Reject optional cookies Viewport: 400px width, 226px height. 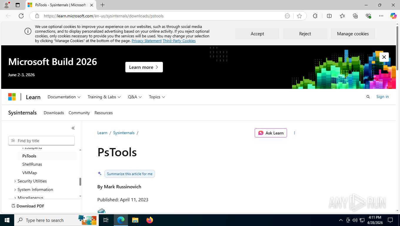pyautogui.click(x=305, y=34)
